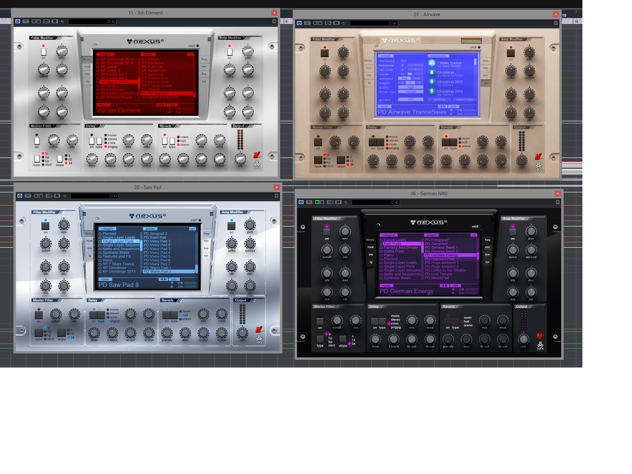
Task: Open preset name field in Airwave toolbar
Action: pyautogui.click(x=369, y=23)
